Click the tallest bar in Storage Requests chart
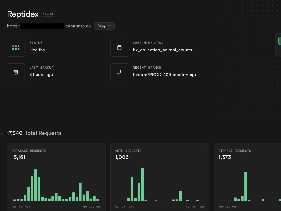Viewport: 281px width, 211px height. [246, 187]
